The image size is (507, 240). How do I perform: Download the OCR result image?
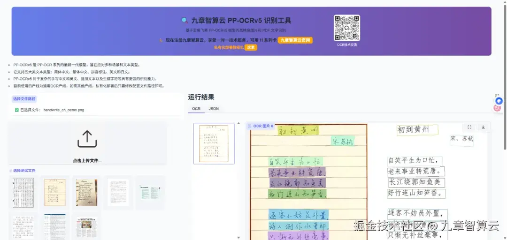tap(483, 127)
